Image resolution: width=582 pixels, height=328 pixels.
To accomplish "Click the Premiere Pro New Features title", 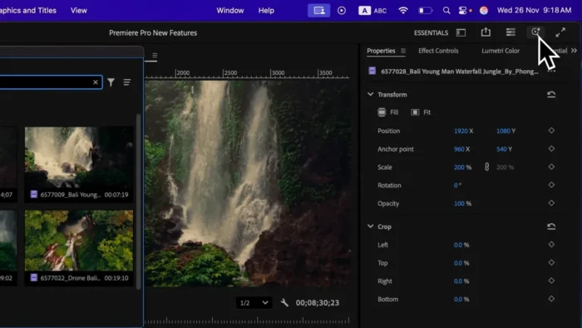I will (153, 32).
